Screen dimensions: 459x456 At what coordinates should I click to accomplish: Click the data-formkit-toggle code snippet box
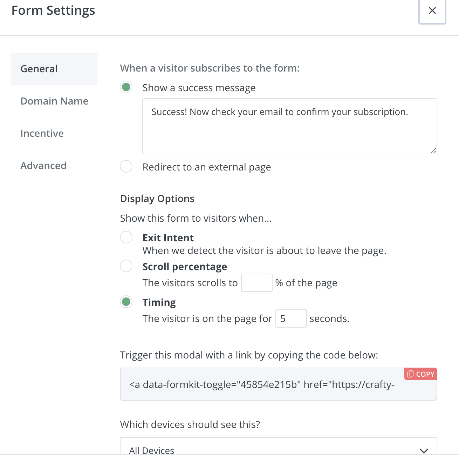coord(279,384)
